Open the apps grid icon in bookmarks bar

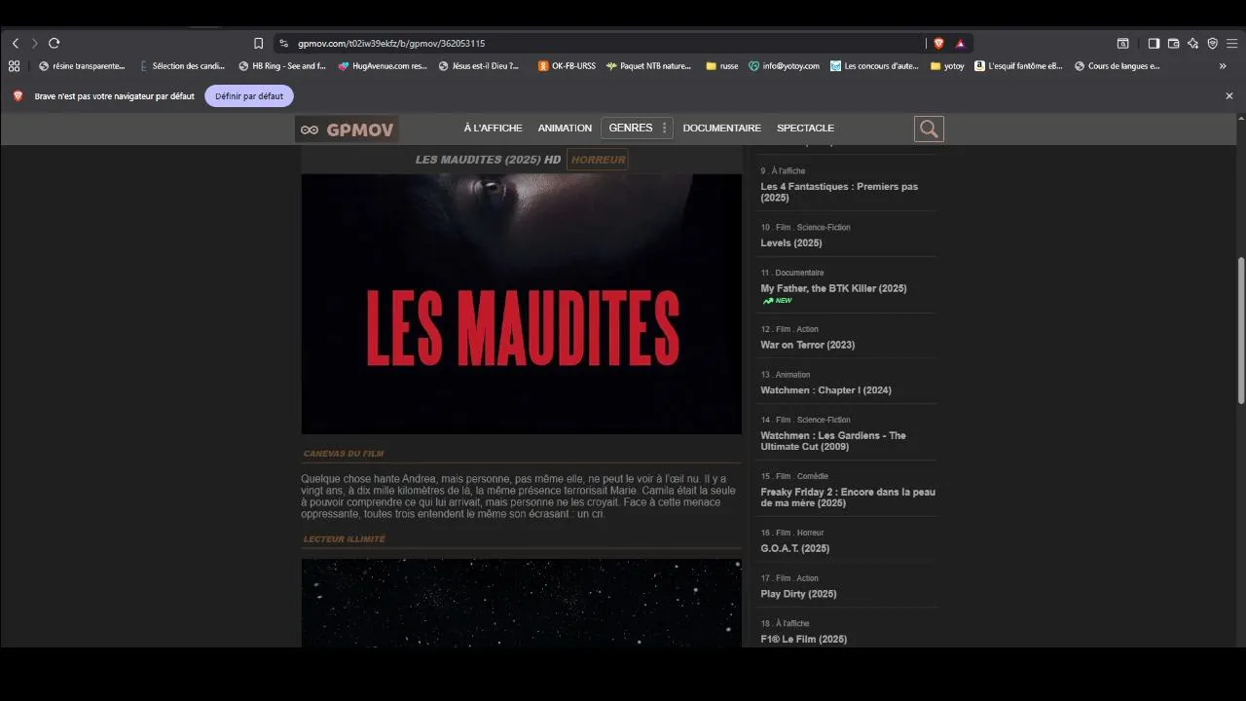[14, 66]
